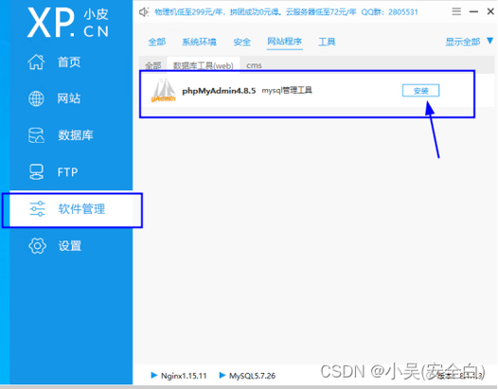Click the house icon in sidebar
Viewport: 498px width, 389px height.
36,62
